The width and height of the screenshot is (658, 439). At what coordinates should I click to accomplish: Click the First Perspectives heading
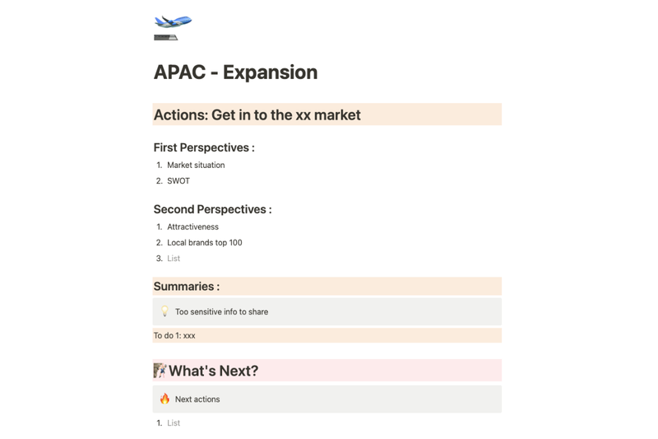(204, 148)
